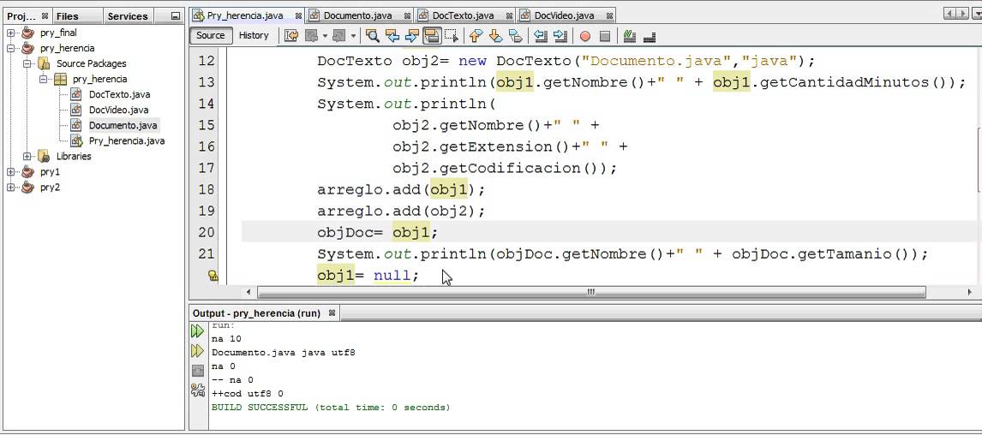Click the lightbulb hint on obj1=null line
982x435 pixels.
tap(213, 276)
